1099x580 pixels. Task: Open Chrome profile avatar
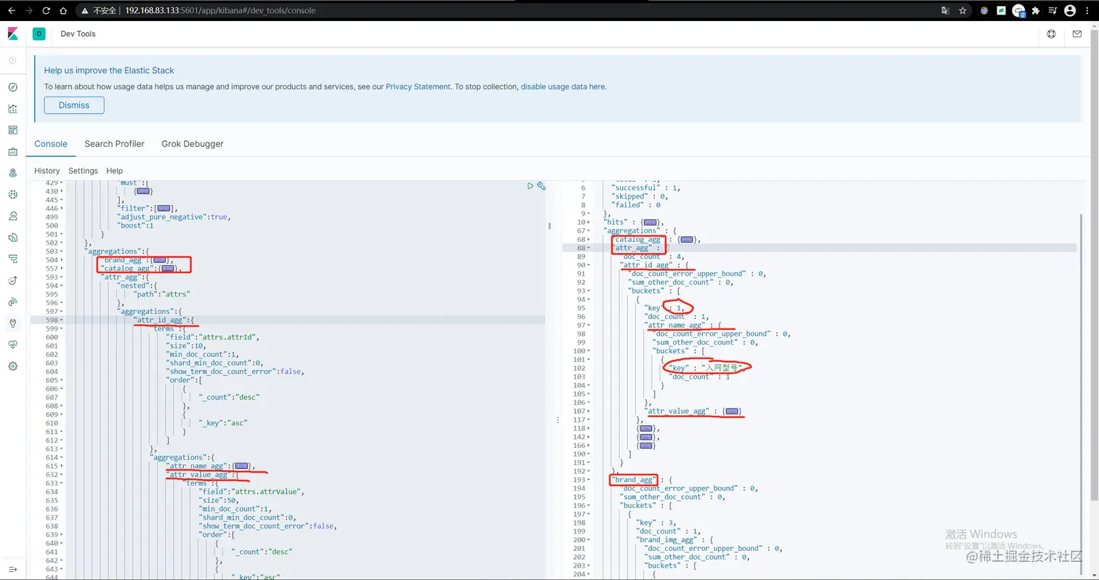click(1070, 11)
